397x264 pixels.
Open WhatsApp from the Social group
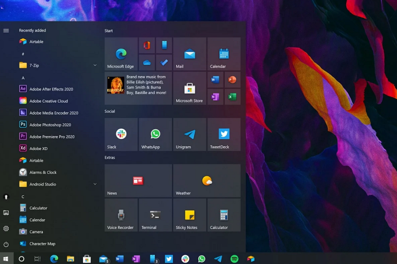pyautogui.click(x=155, y=134)
